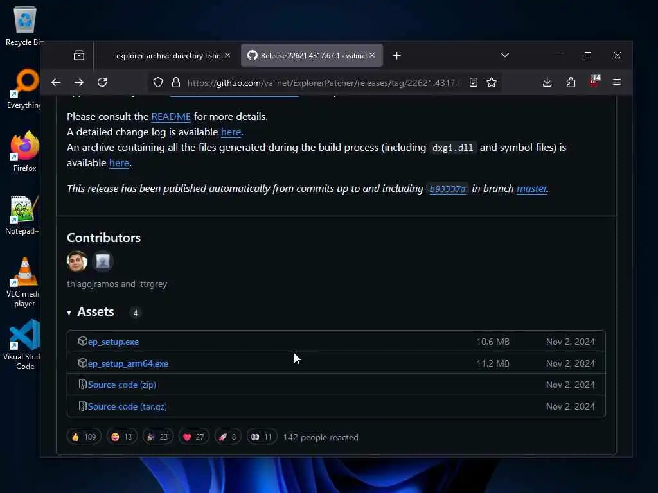This screenshot has height=493, width=658.
Task: Open a new browser tab
Action: click(396, 55)
